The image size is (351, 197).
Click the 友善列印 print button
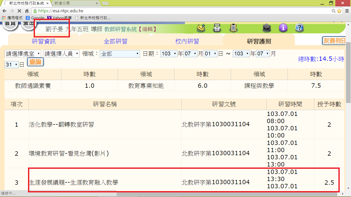click(x=334, y=41)
